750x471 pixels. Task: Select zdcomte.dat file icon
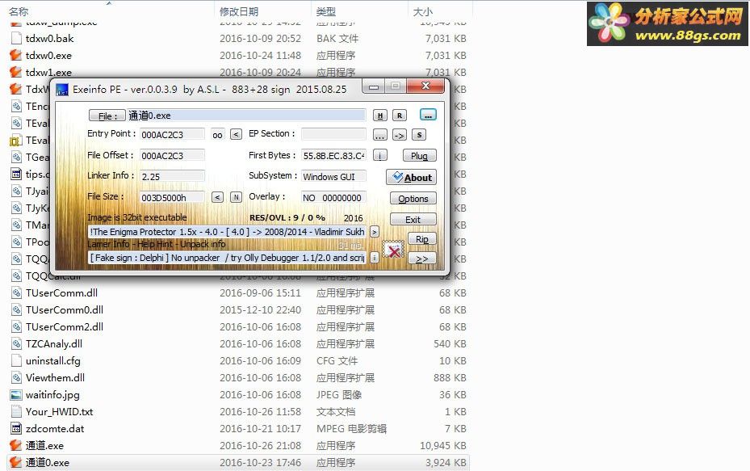coord(16,428)
